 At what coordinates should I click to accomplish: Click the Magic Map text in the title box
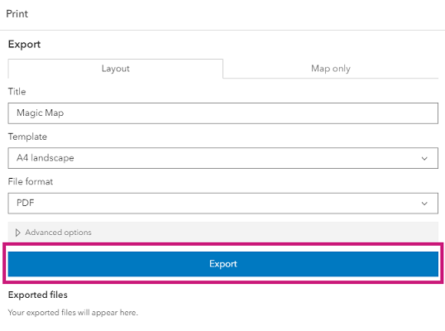pos(40,113)
